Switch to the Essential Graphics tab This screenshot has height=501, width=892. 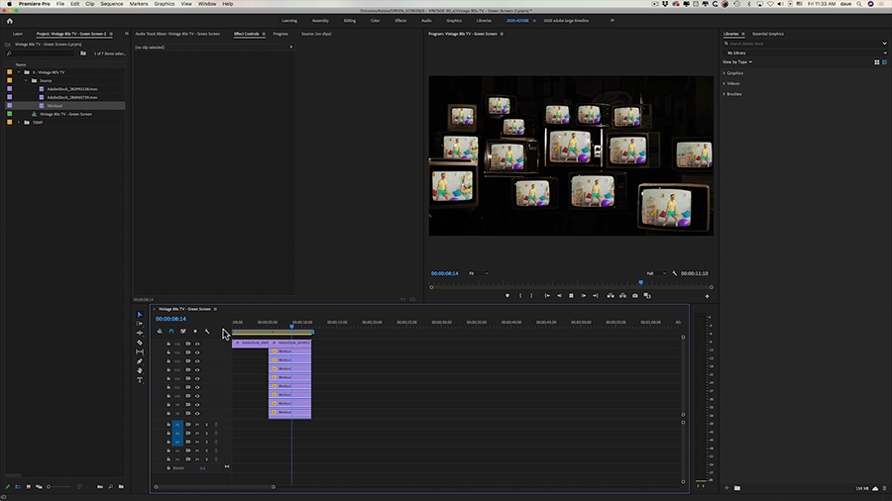click(767, 34)
